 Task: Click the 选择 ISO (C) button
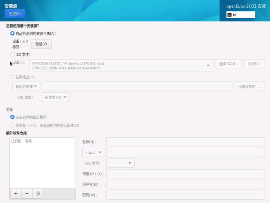[x=228, y=64]
